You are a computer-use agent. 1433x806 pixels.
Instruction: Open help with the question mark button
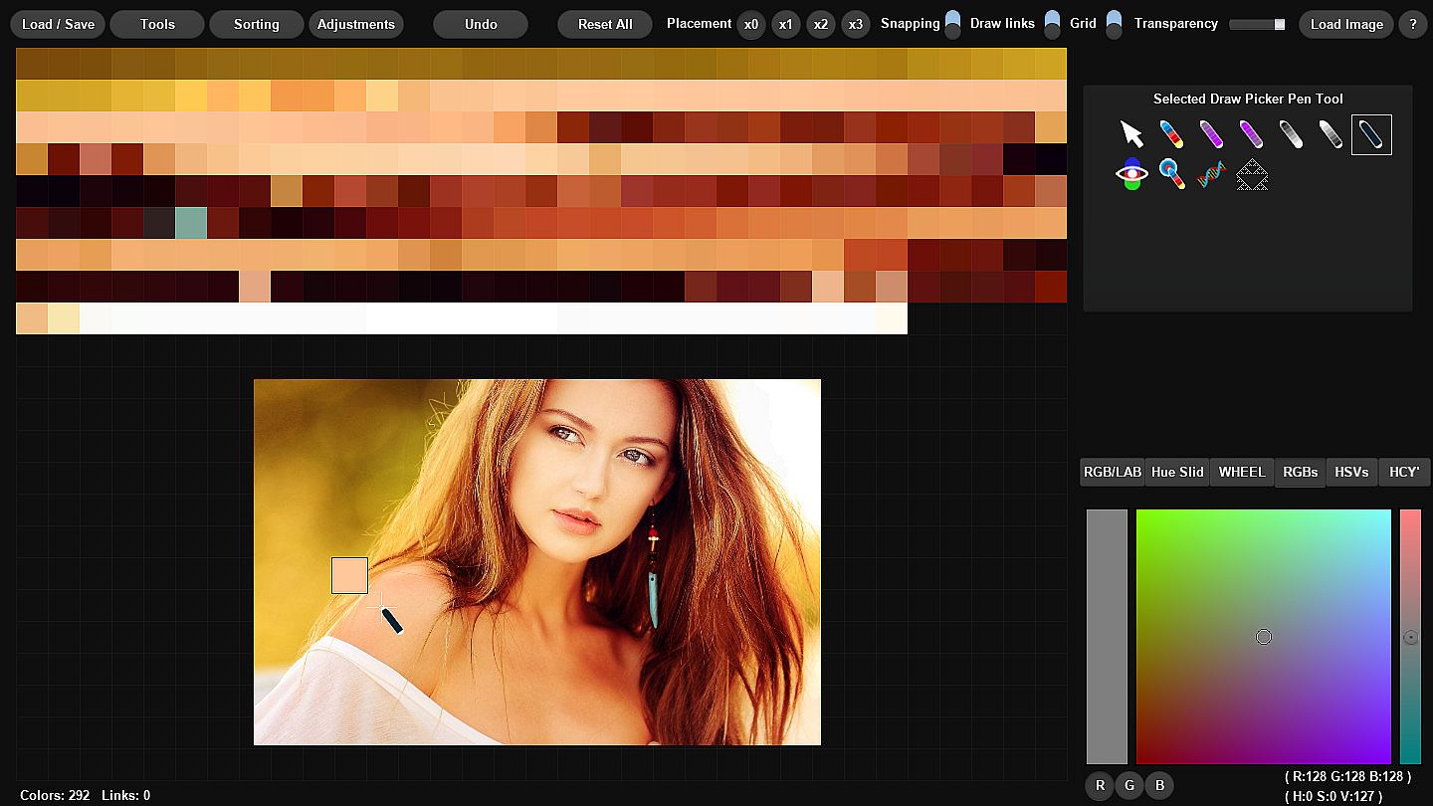click(x=1412, y=24)
